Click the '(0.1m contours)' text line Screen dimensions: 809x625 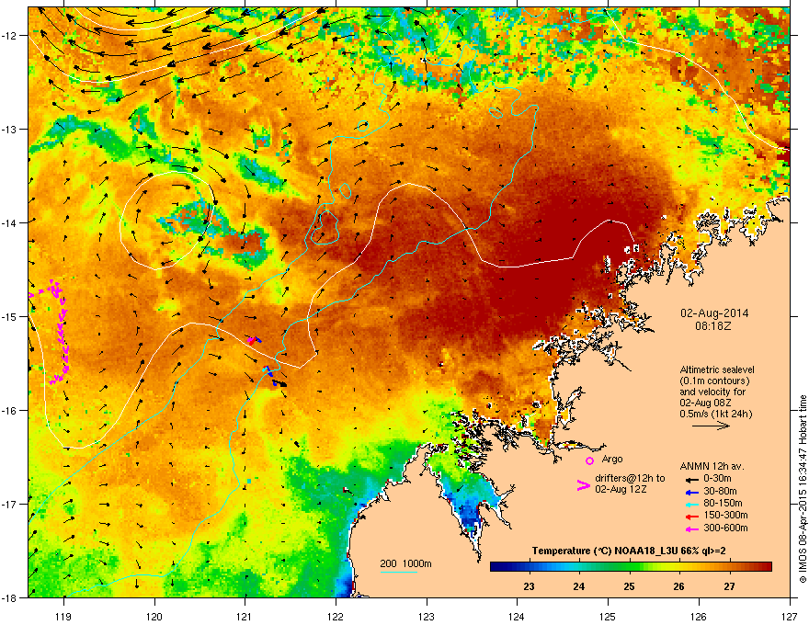[714, 381]
